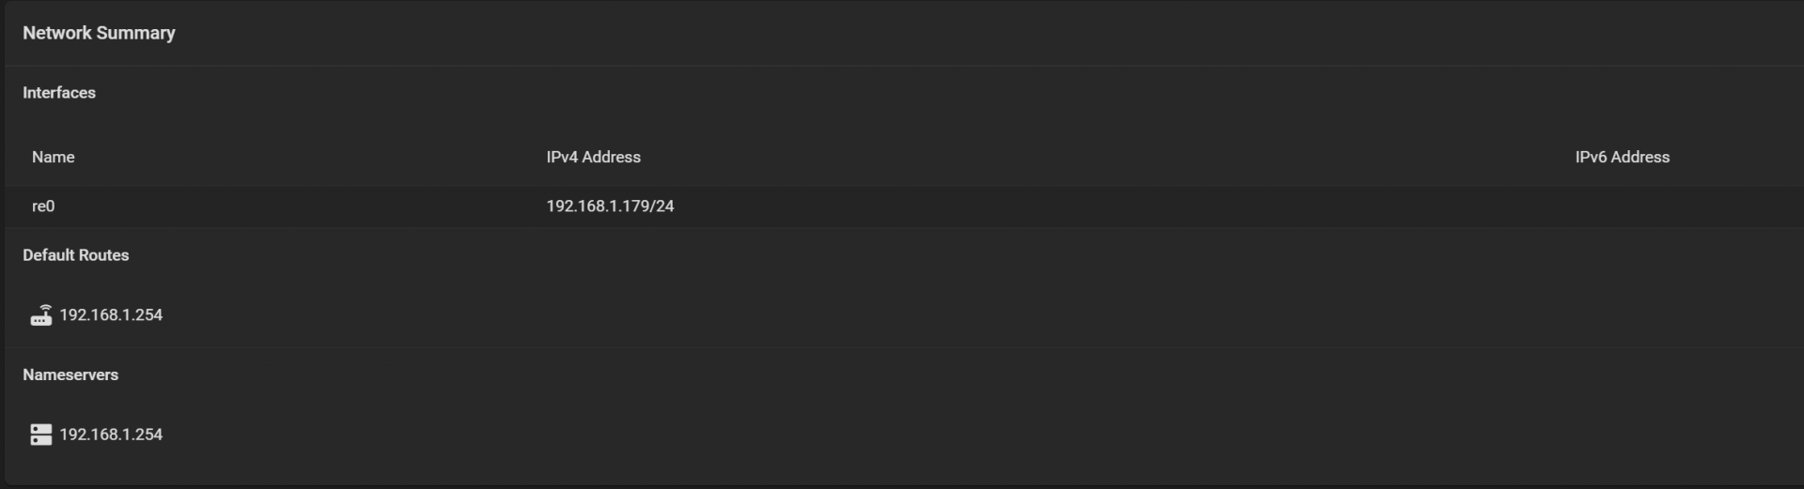Click the text IPv6 in the column header
This screenshot has height=489, width=1804.
pyautogui.click(x=1591, y=157)
